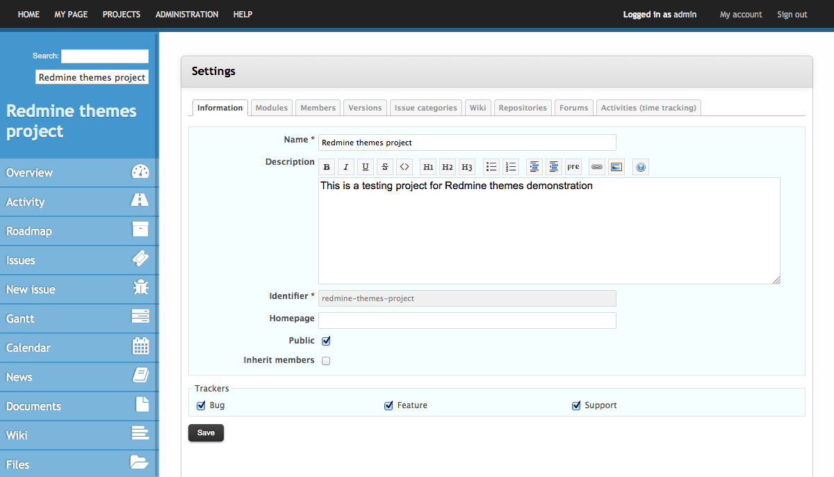Click the Save button
This screenshot has width=834, height=477.
206,432
